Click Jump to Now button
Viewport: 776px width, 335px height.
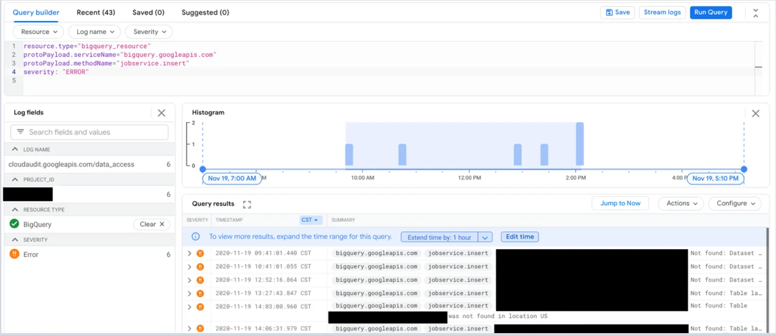[620, 203]
